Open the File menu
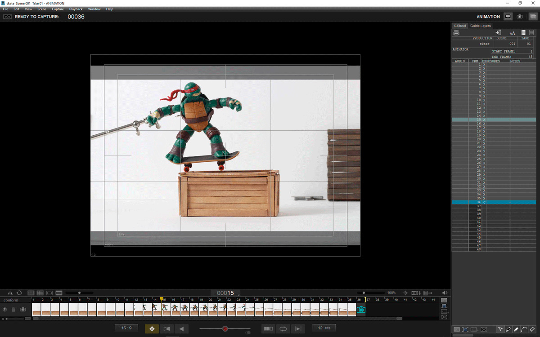The image size is (540, 337). point(5,9)
